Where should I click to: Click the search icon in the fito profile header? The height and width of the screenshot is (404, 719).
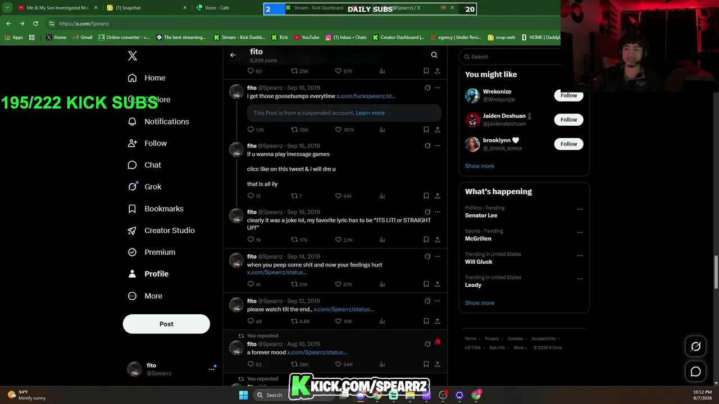point(434,55)
